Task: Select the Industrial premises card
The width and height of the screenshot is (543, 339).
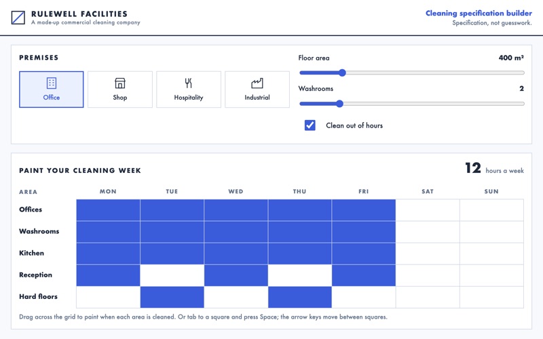Action: [257, 89]
